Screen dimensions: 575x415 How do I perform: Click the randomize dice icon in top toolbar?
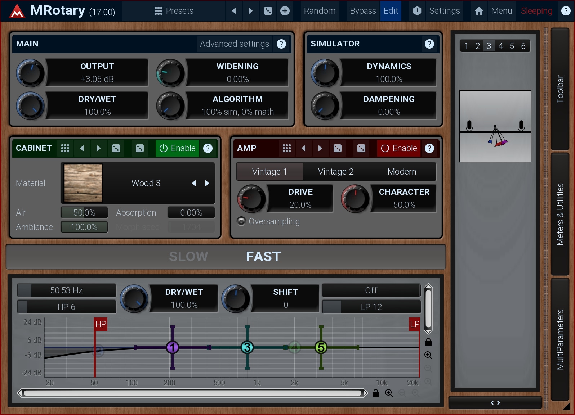coord(268,11)
